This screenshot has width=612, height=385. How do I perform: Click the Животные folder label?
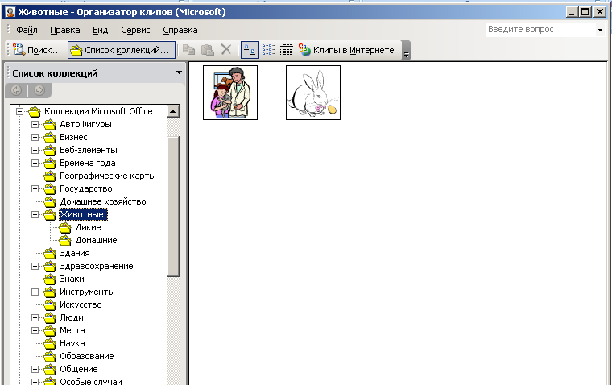coord(83,215)
